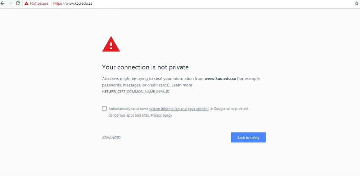This screenshot has width=360, height=176.
Task: Click the red warning triangle in address bar
Action: (x=26, y=3)
